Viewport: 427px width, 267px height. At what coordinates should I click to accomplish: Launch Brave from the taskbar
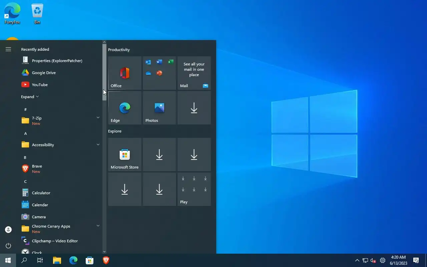pos(106,260)
